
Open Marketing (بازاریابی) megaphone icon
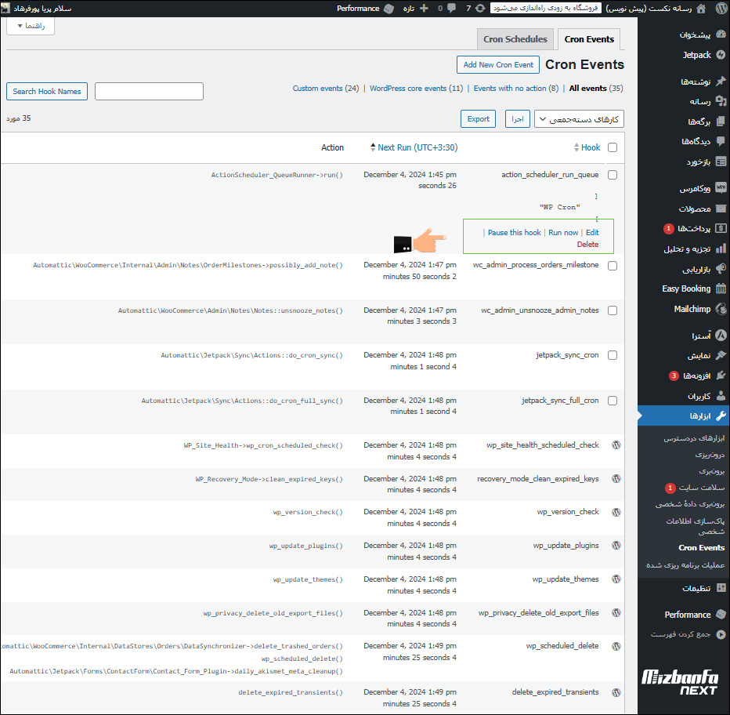pos(721,269)
